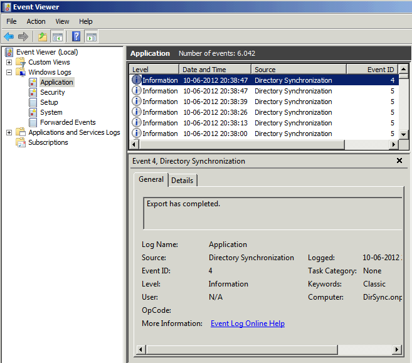Select the Forwarded Events tree item
Viewport: 412px width, 363px height.
coord(68,122)
